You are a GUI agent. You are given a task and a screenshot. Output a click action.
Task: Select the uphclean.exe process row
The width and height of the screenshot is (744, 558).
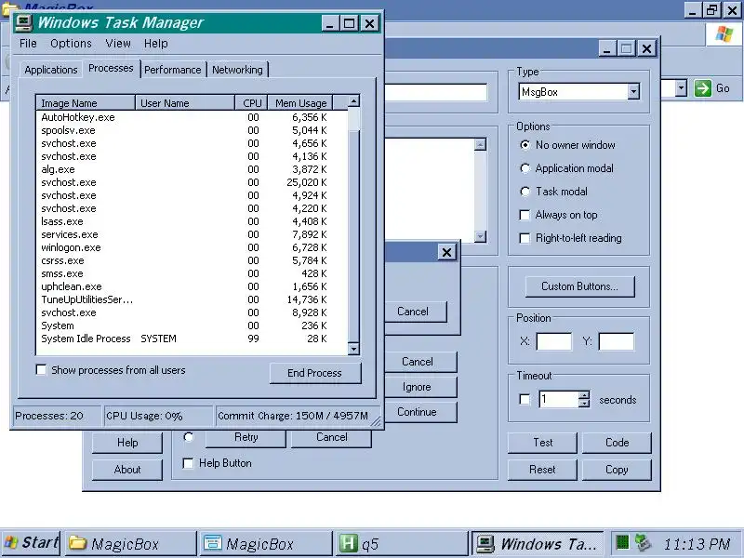(x=192, y=286)
